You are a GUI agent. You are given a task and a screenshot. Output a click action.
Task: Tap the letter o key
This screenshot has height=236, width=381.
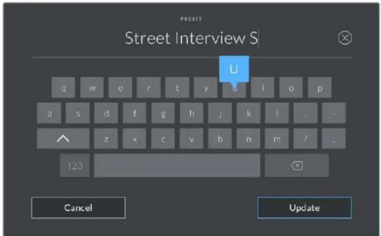(x=291, y=88)
